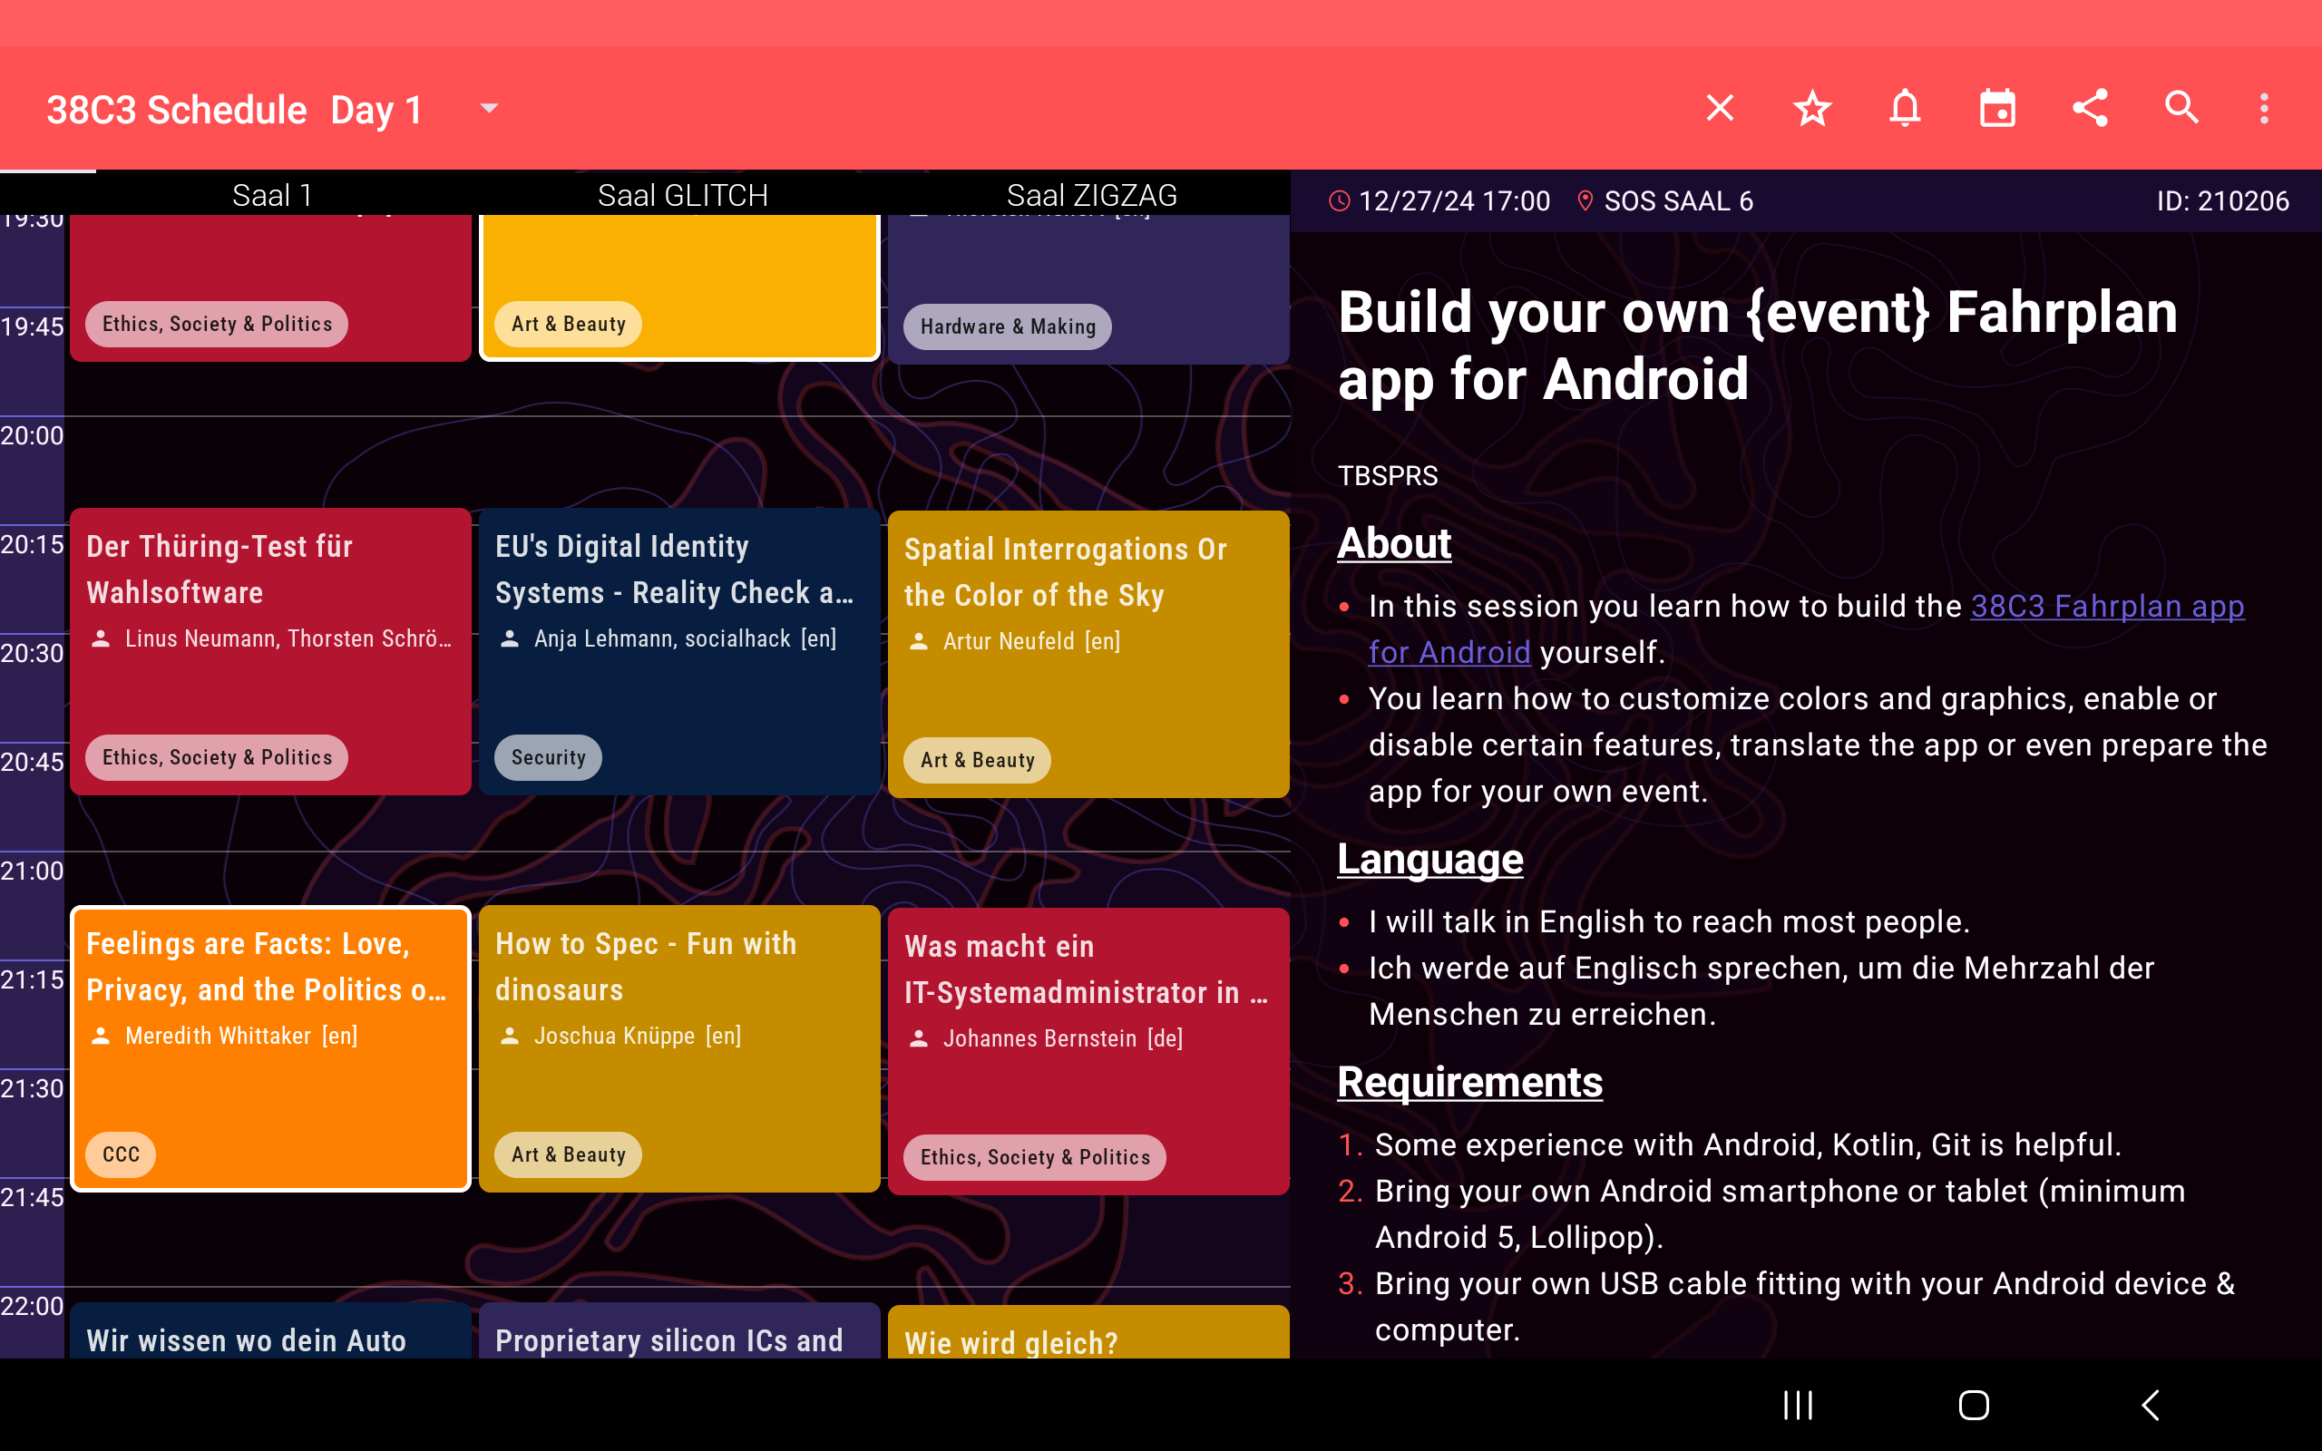Click speaker Joschua Knüppe
Screen dimensions: 2322x1451
click(x=614, y=1037)
